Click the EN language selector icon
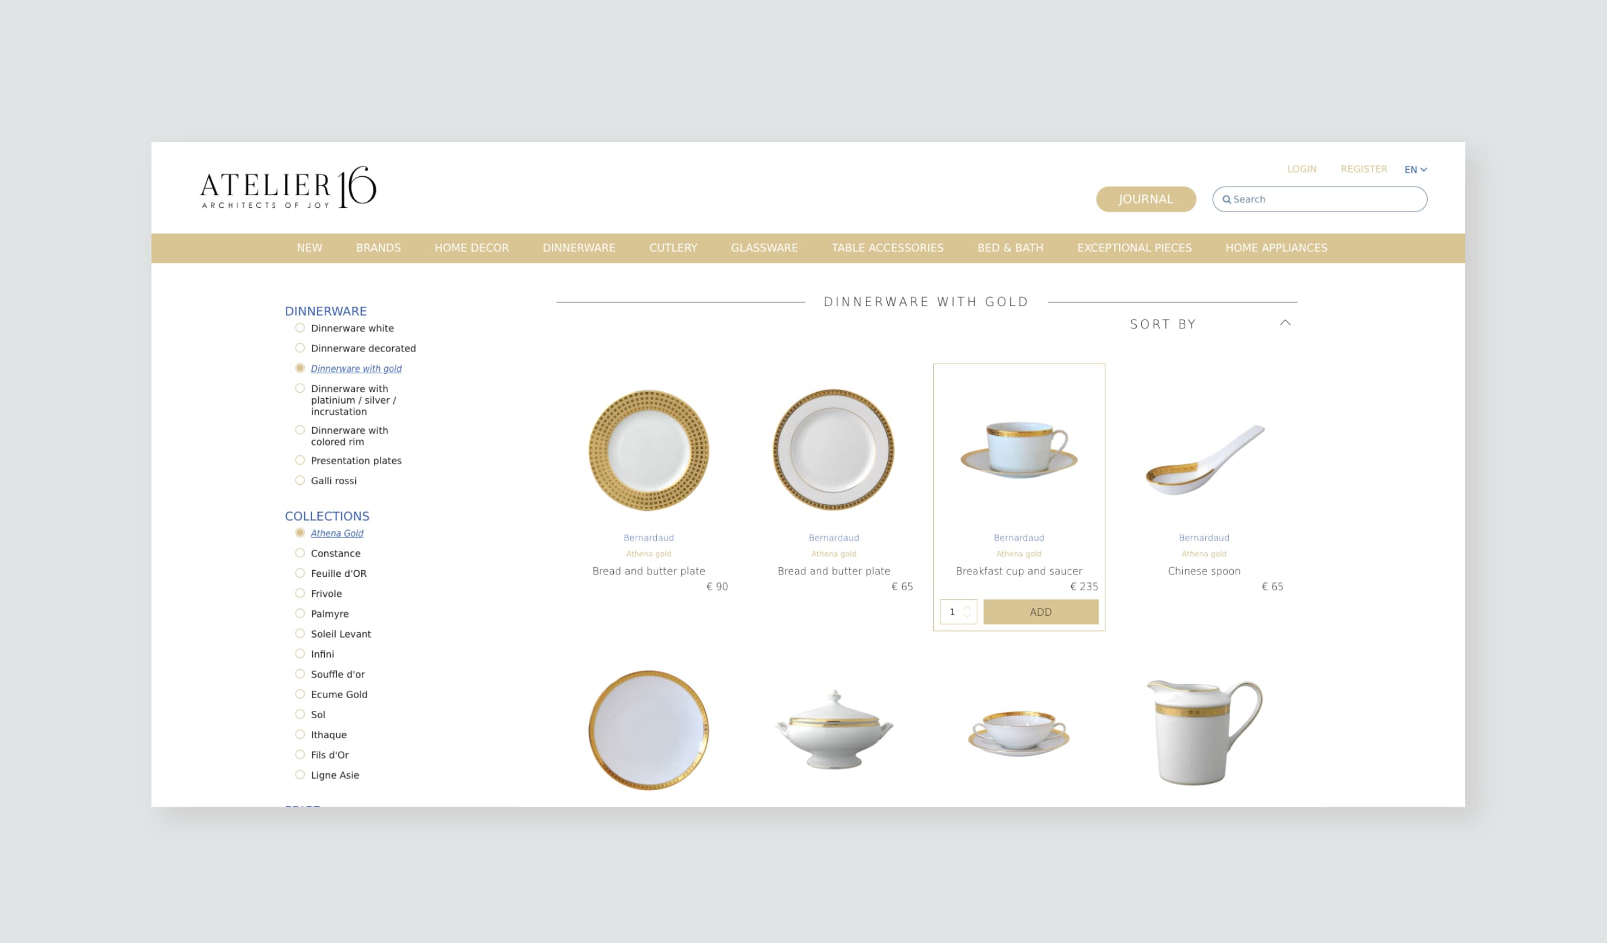This screenshot has height=943, width=1607. click(x=1414, y=170)
